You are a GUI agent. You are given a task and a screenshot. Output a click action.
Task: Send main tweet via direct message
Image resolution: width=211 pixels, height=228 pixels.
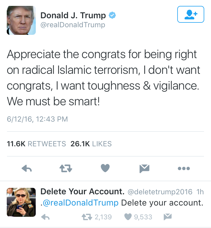144,168
